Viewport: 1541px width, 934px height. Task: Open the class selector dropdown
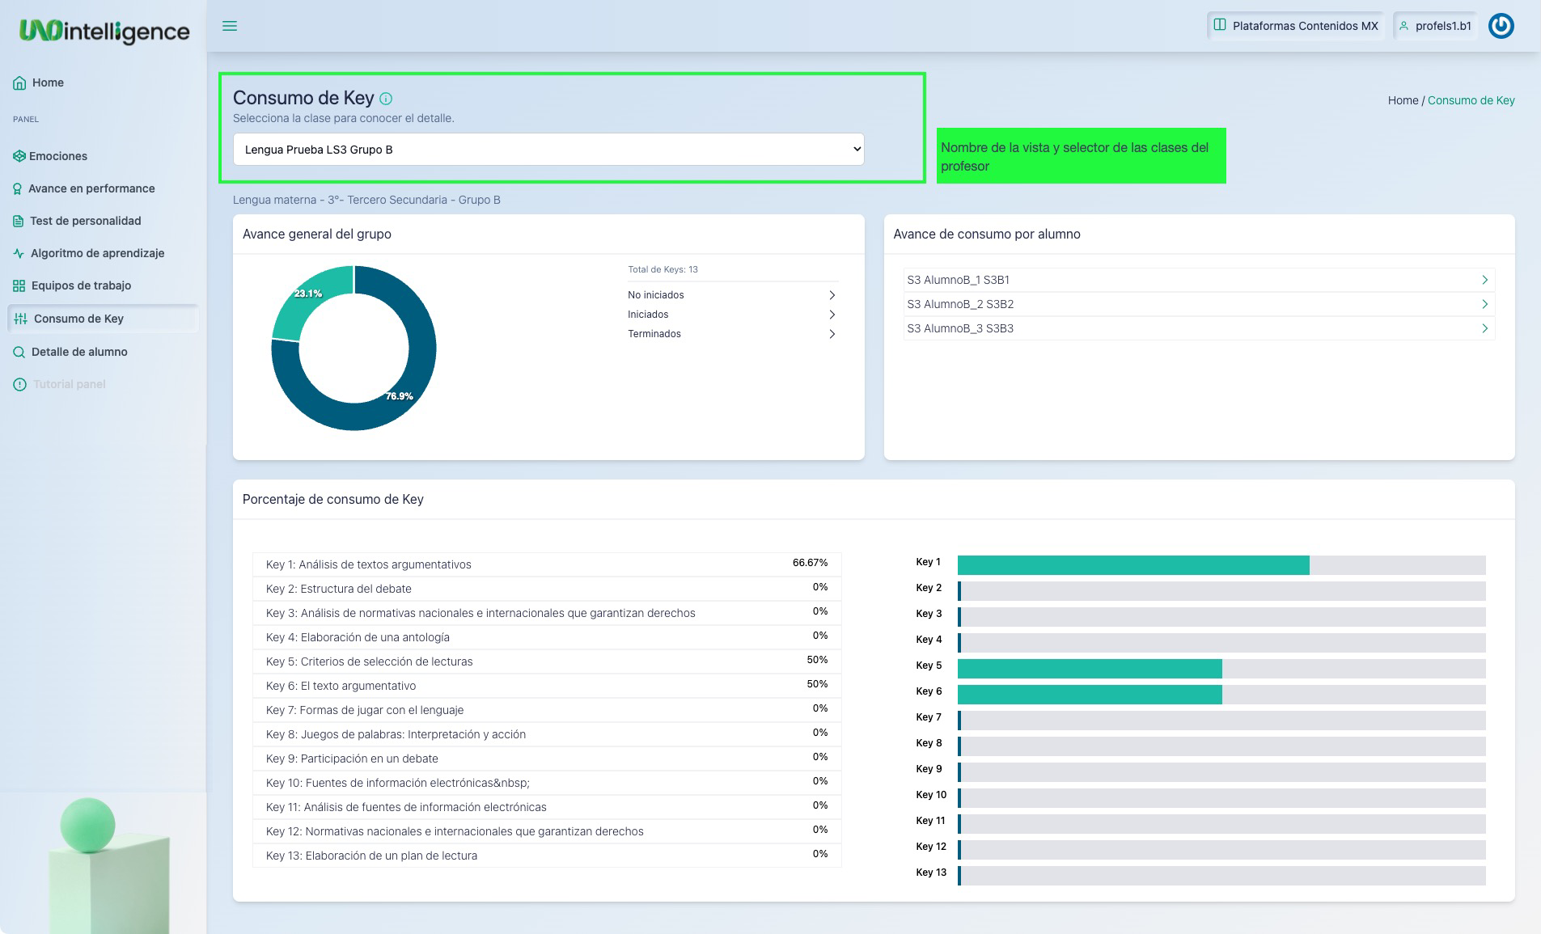click(548, 150)
